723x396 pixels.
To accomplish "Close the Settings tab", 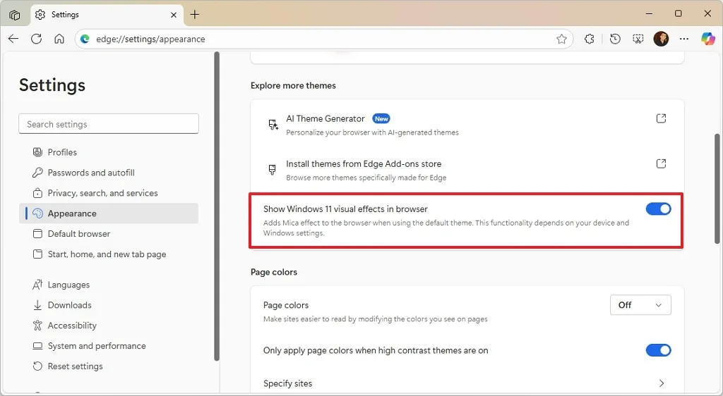I will [174, 15].
